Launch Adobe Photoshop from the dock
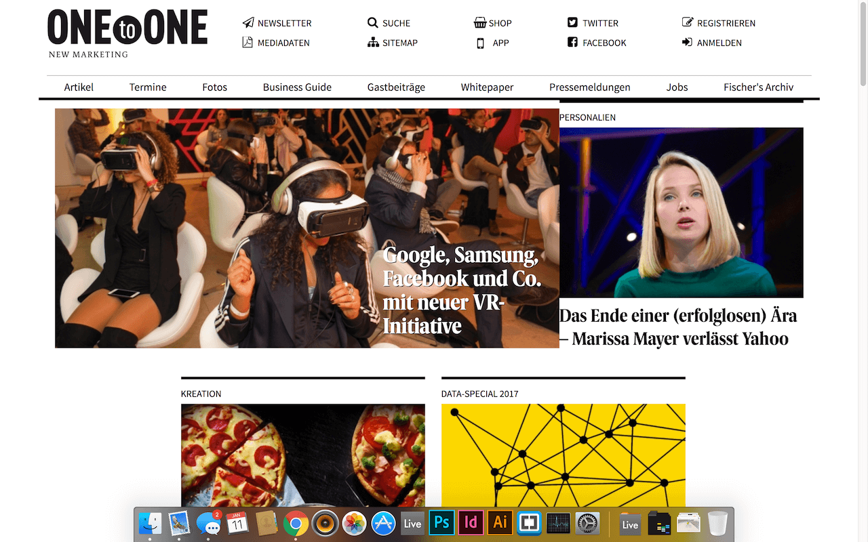This screenshot has width=868, height=542. click(441, 523)
